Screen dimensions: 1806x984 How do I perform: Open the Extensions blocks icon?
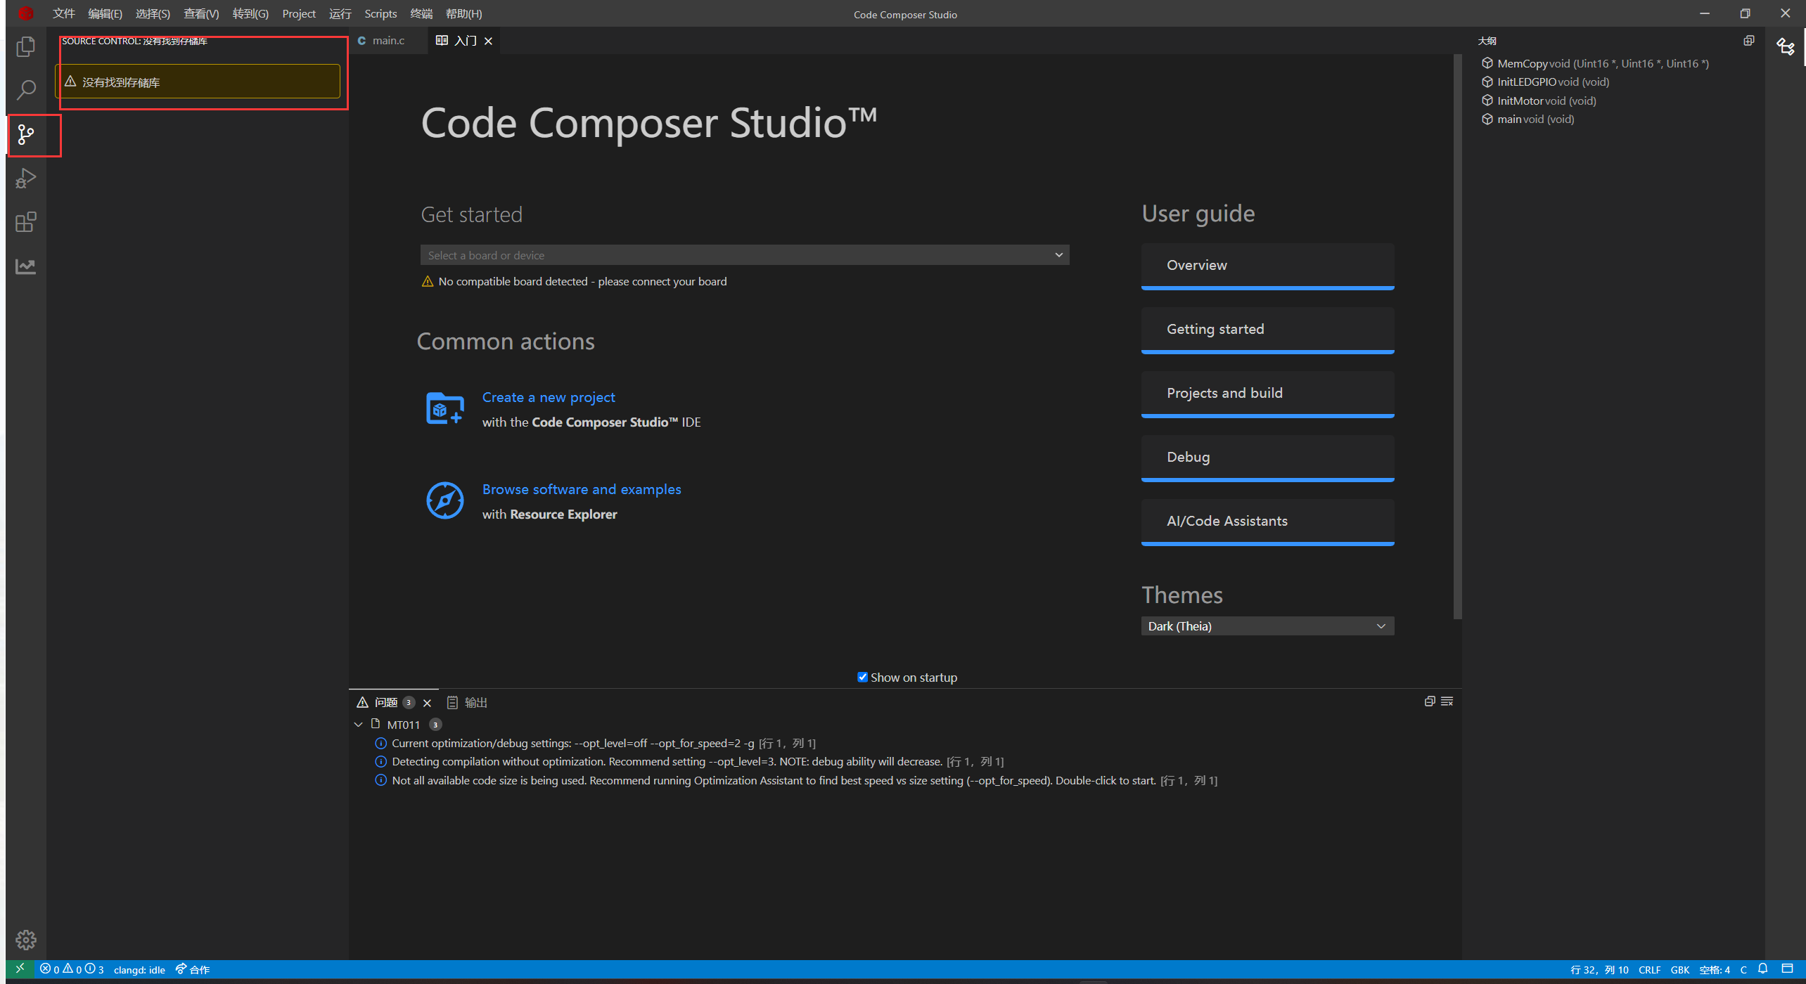(26, 222)
